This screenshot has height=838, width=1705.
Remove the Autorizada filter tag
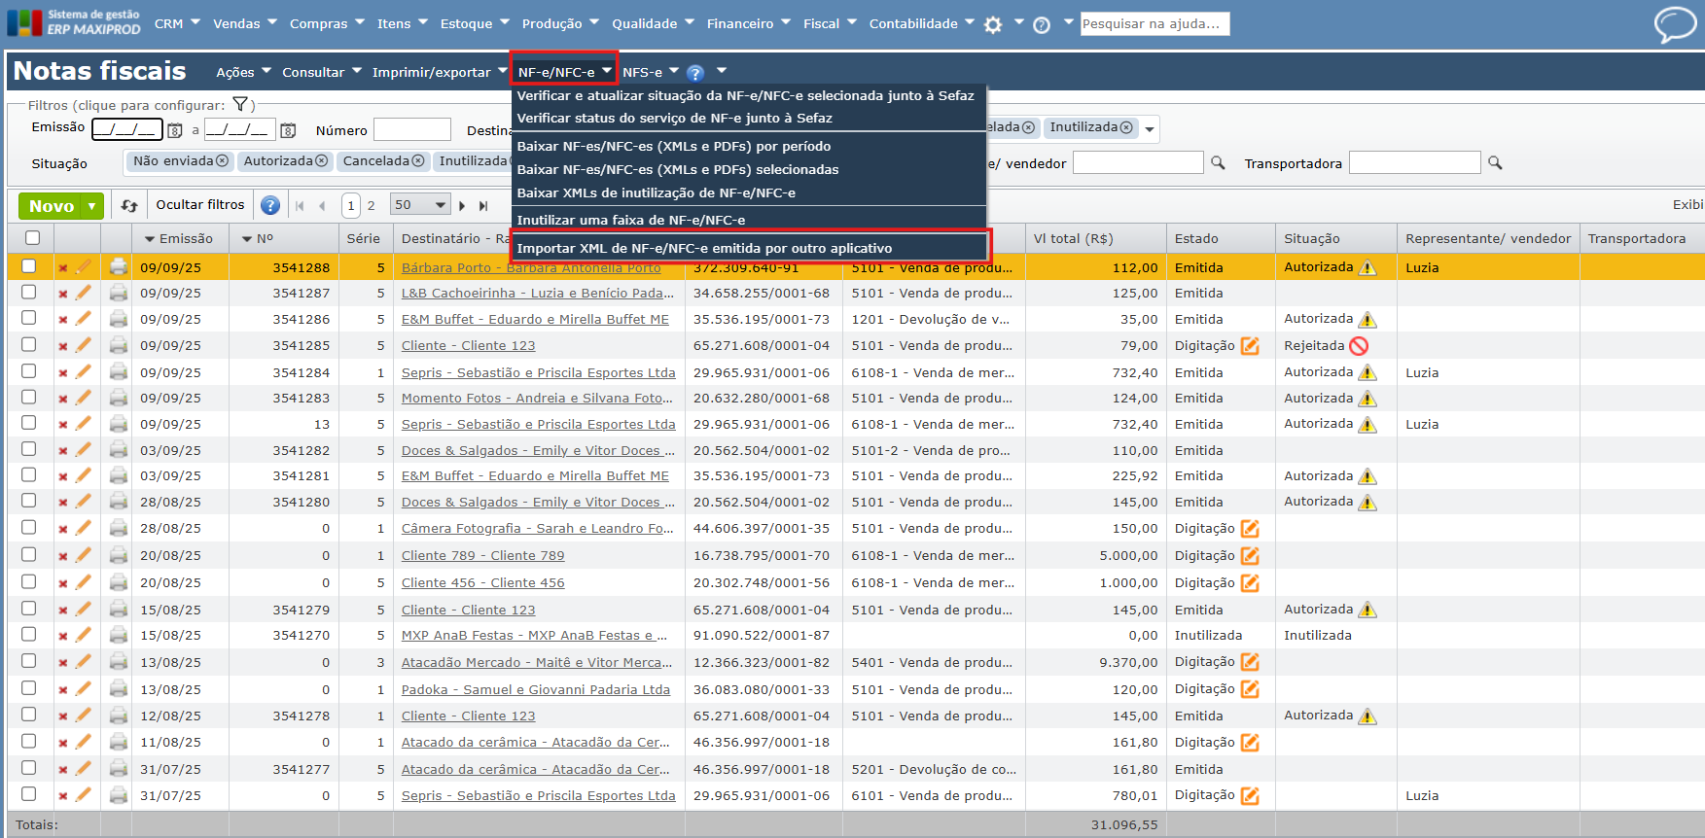point(322,161)
